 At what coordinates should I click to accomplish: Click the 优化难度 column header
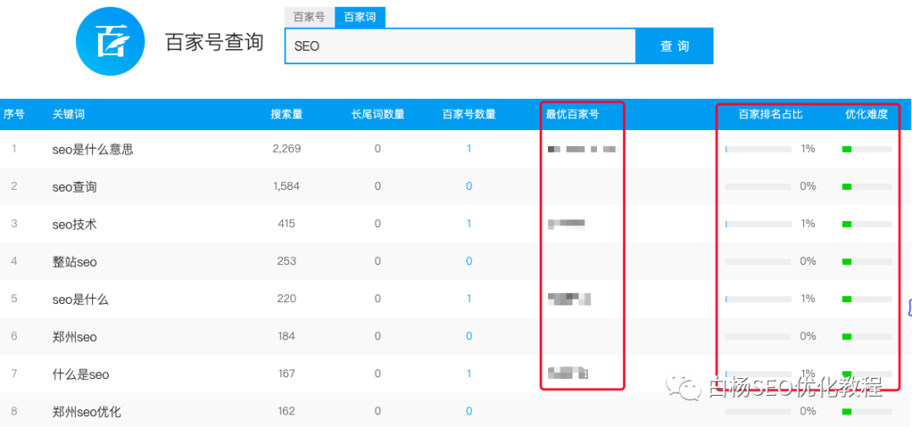point(866,115)
